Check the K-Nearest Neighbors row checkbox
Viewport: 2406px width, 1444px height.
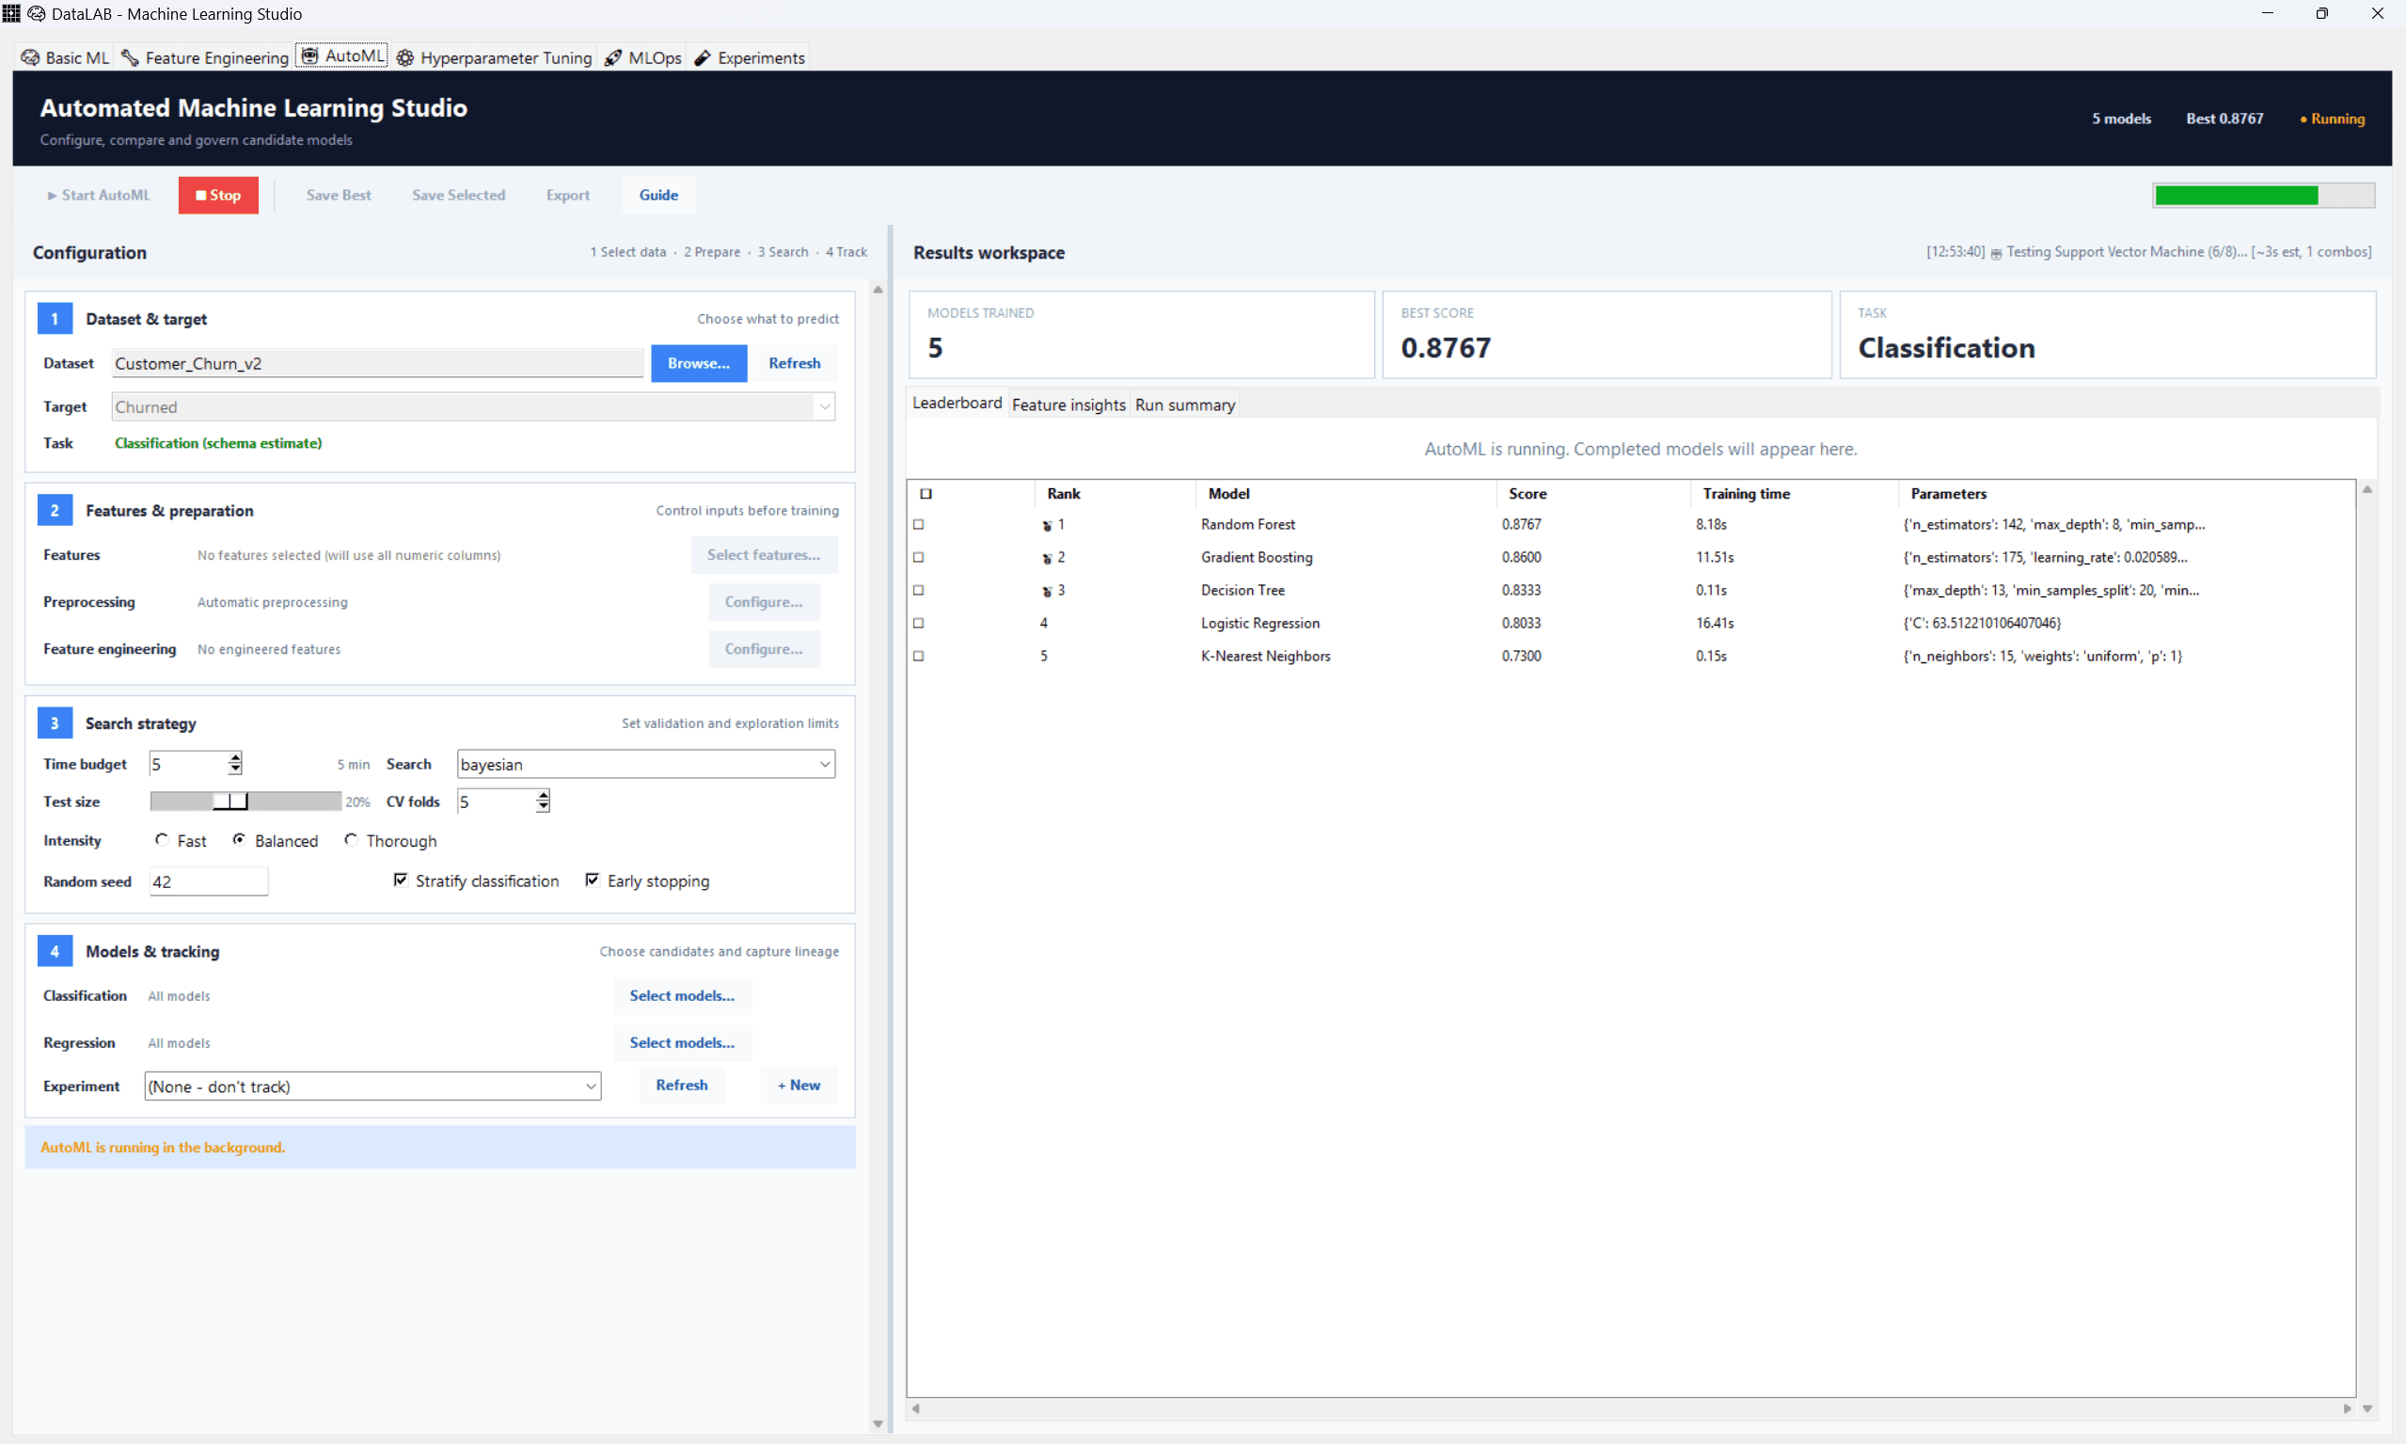tap(918, 657)
